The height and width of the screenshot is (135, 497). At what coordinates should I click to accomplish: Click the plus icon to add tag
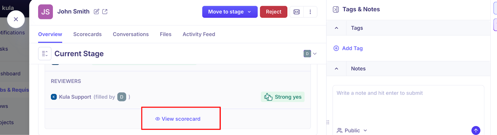336,48
